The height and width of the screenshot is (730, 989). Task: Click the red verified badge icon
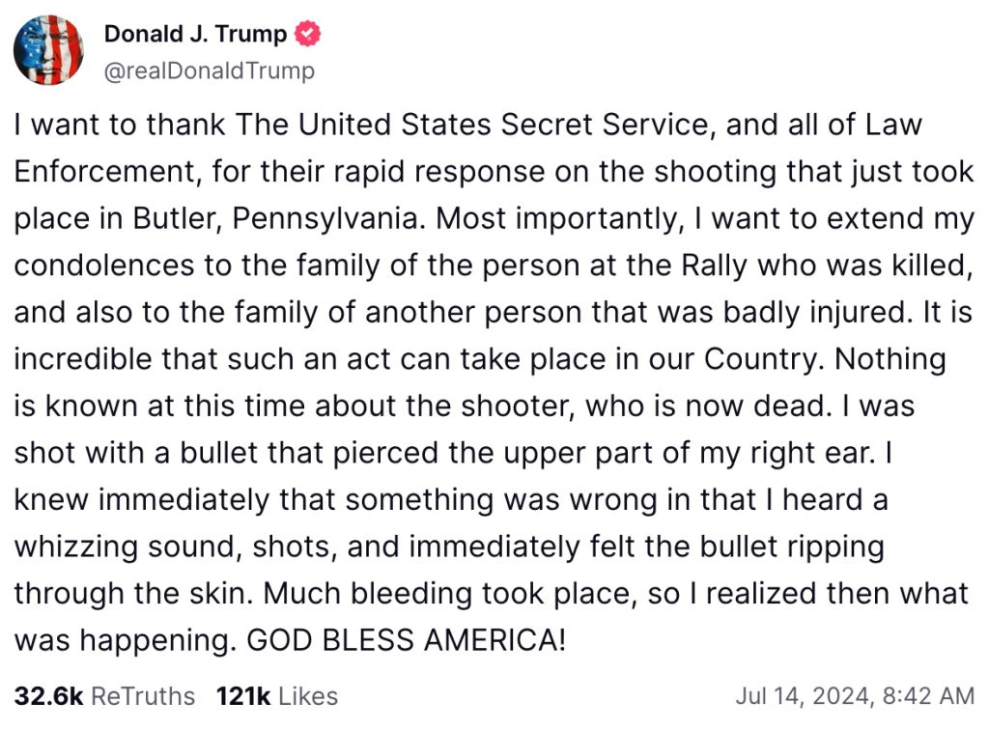(x=308, y=34)
